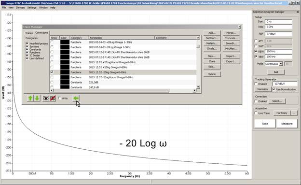301x185 pixels.
Task: Click the Measure button
Action: coord(287,124)
